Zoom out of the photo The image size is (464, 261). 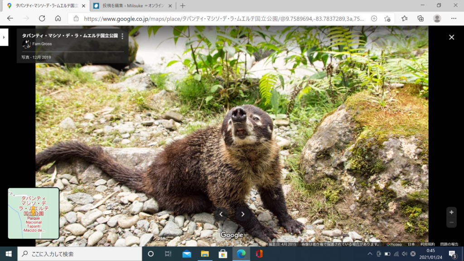(451, 222)
